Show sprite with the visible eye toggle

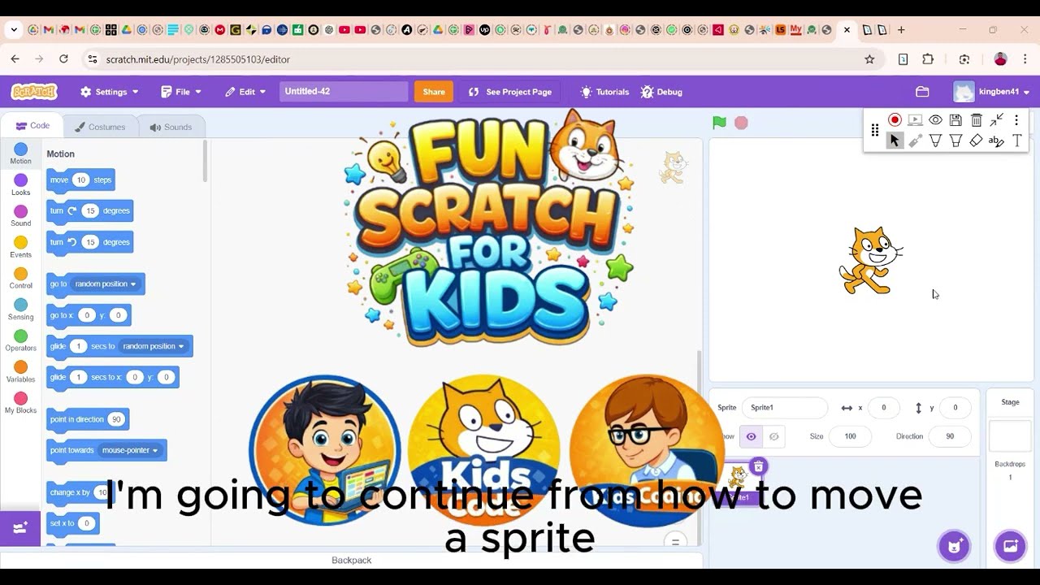coord(751,436)
